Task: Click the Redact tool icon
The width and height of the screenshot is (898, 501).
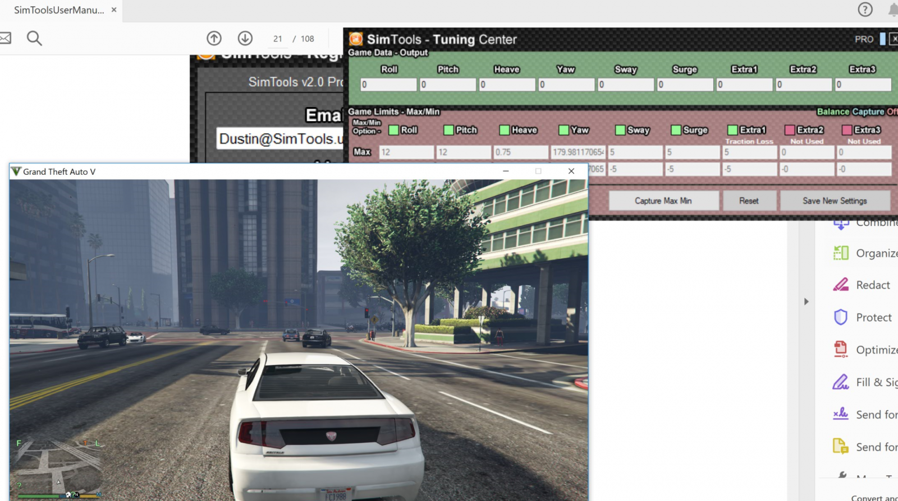Action: click(841, 285)
